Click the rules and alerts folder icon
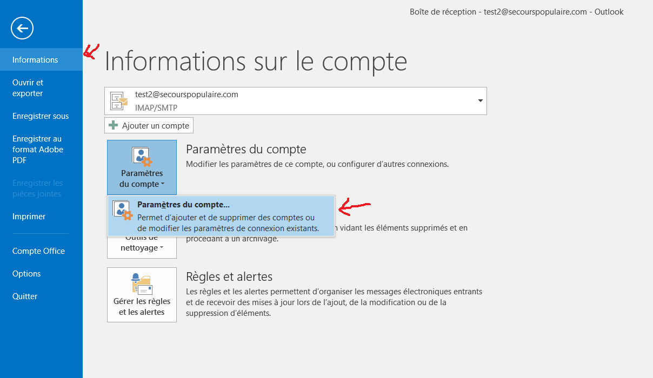653x378 pixels. pyautogui.click(x=142, y=283)
